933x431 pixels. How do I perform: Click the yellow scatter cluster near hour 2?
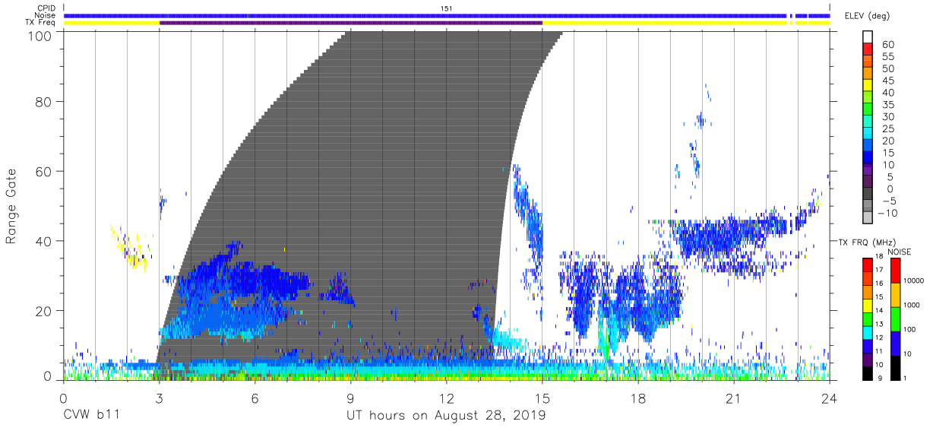131,247
